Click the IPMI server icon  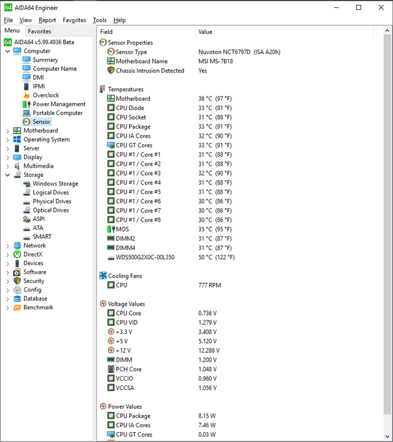26,87
